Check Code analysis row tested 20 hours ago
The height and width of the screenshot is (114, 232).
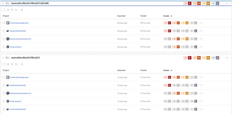tap(4, 47)
